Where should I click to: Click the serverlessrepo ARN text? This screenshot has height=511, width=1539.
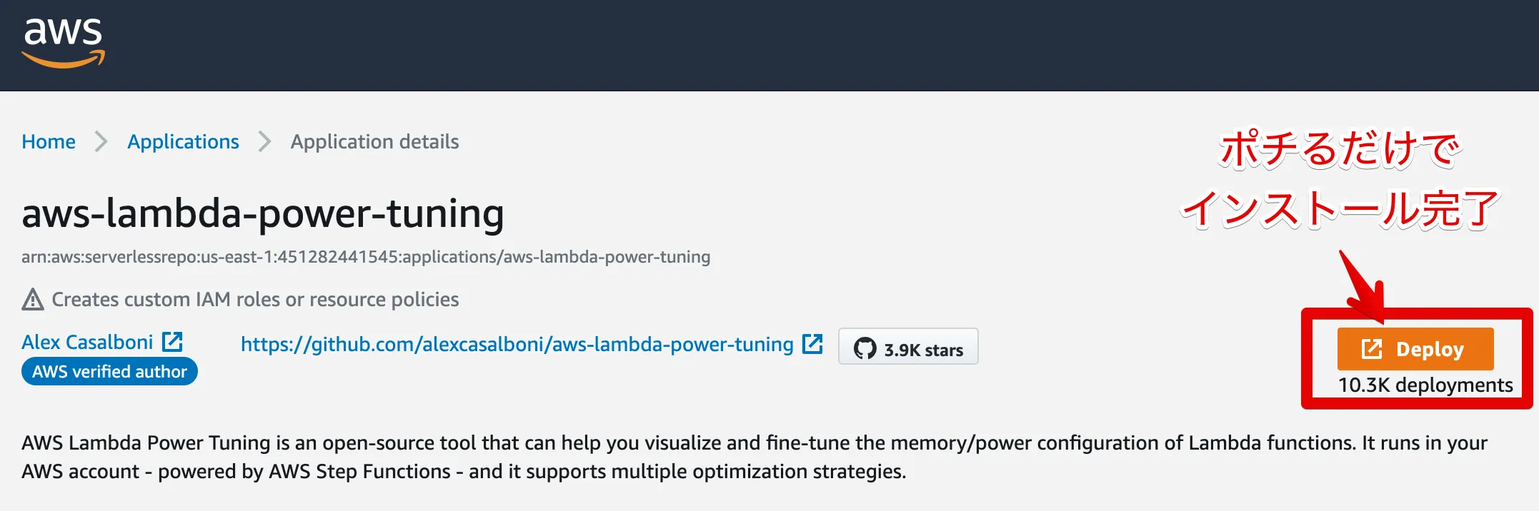[366, 257]
